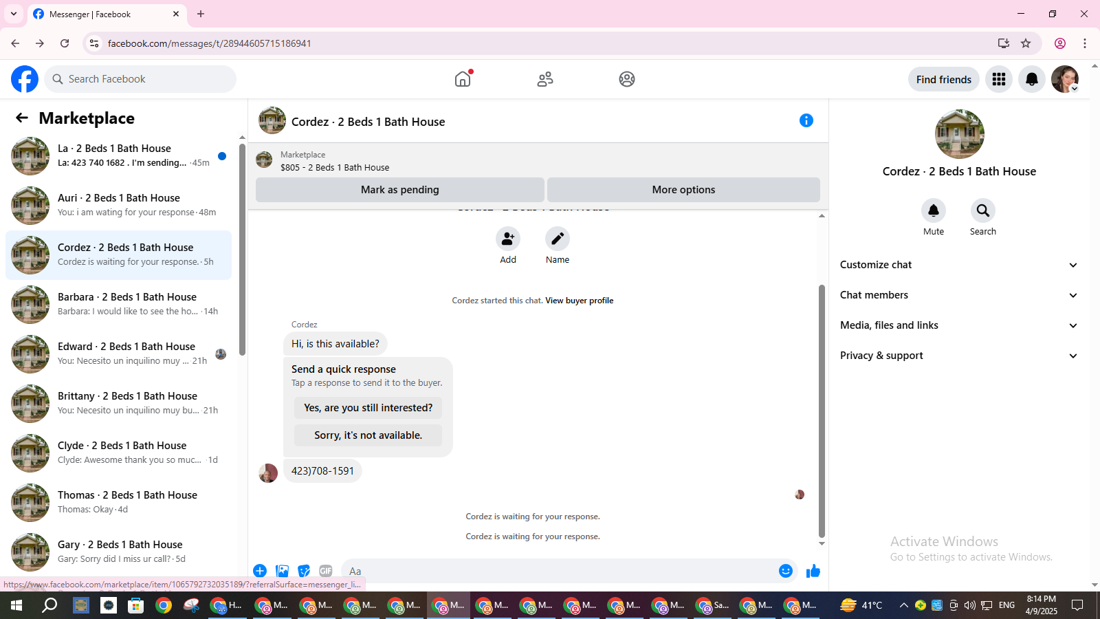Image resolution: width=1100 pixels, height=619 pixels.
Task: Open Chrome profile icon
Action: 1060,43
